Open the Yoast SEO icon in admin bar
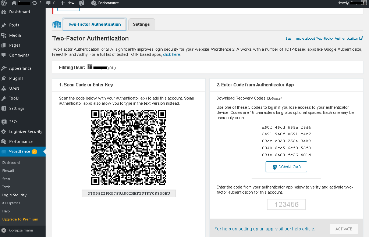The height and width of the screenshot is (237, 369). tap(82, 3)
